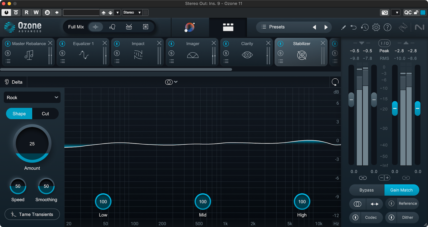Open the Codec panel
The width and height of the screenshot is (428, 227).
click(371, 218)
